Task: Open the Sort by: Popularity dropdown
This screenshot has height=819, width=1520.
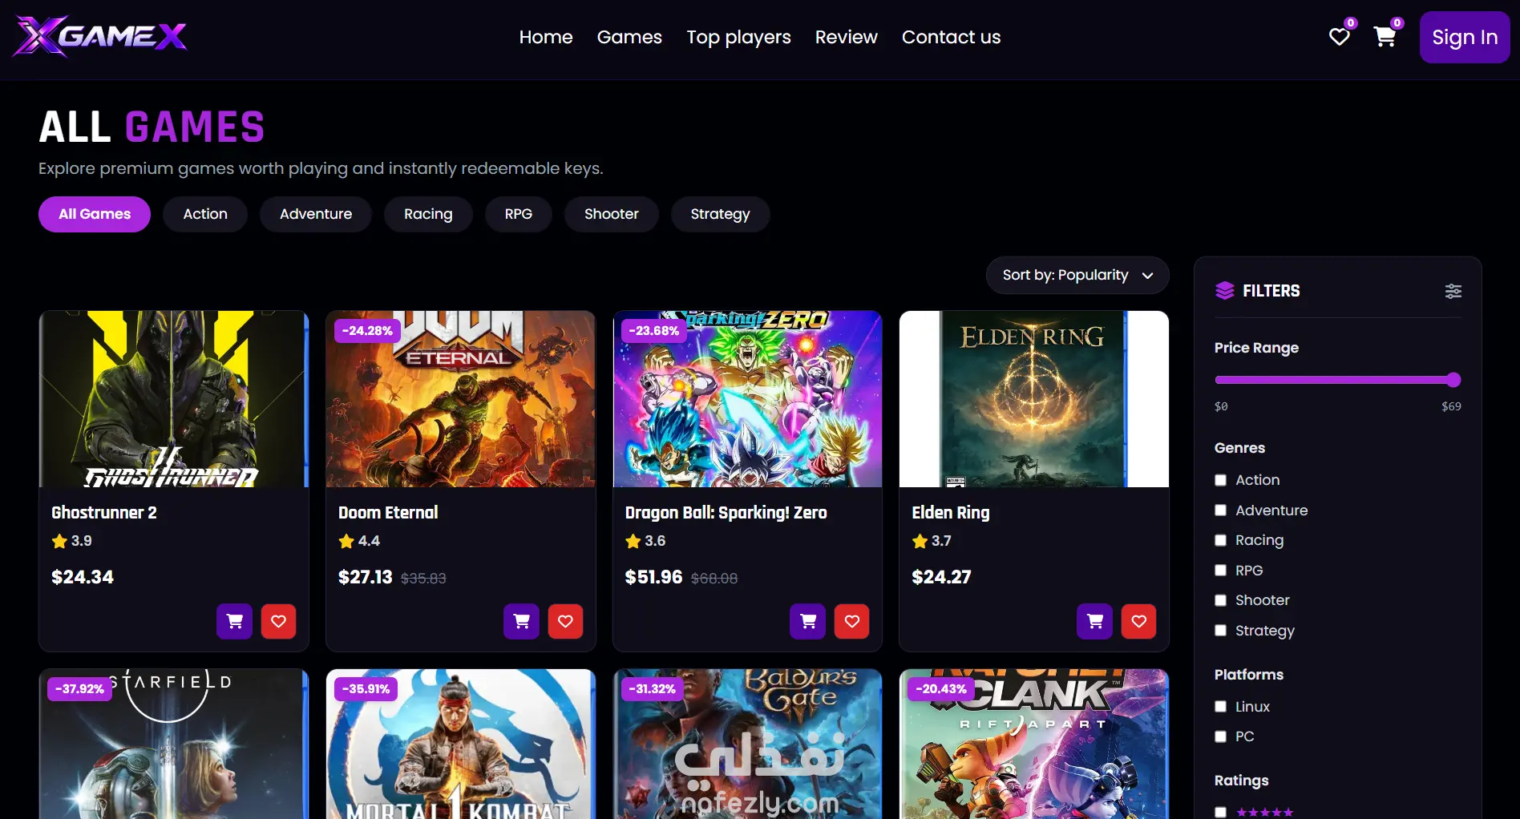Action: pos(1077,275)
